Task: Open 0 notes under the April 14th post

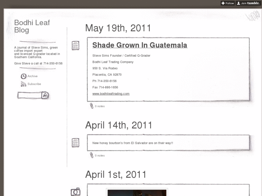Action: 100,156
